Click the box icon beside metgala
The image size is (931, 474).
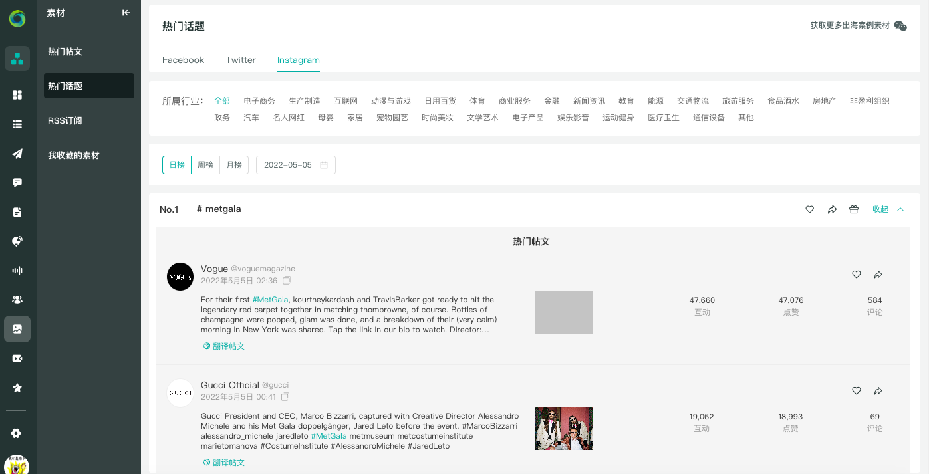click(x=854, y=209)
